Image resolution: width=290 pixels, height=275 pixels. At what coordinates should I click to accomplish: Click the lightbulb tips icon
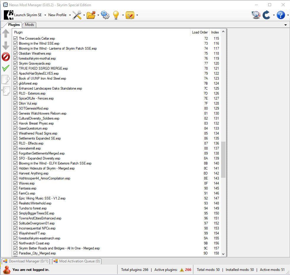pyautogui.click(x=116, y=15)
